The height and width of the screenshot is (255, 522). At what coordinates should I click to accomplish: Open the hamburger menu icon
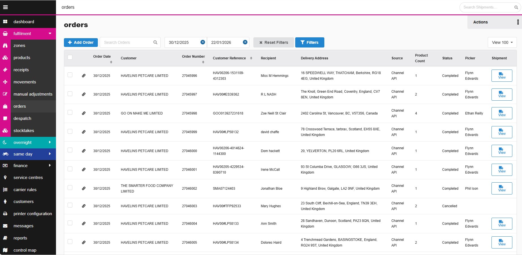click(x=5, y=7)
